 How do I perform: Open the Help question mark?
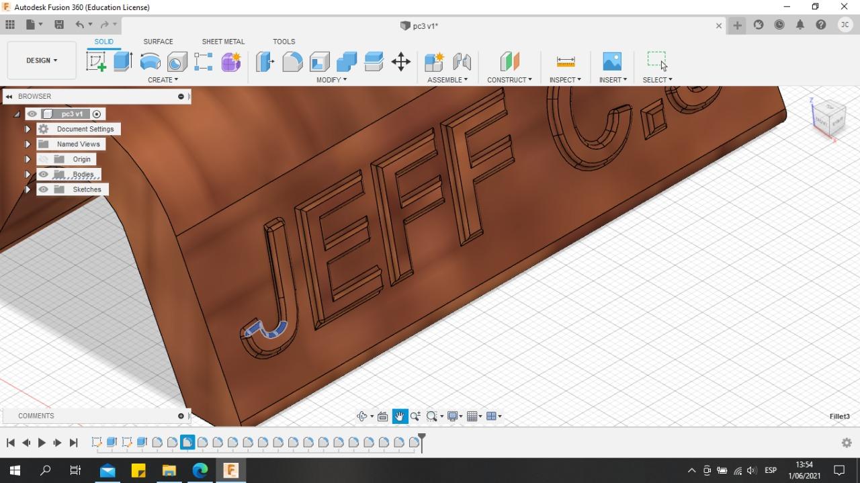click(x=821, y=25)
